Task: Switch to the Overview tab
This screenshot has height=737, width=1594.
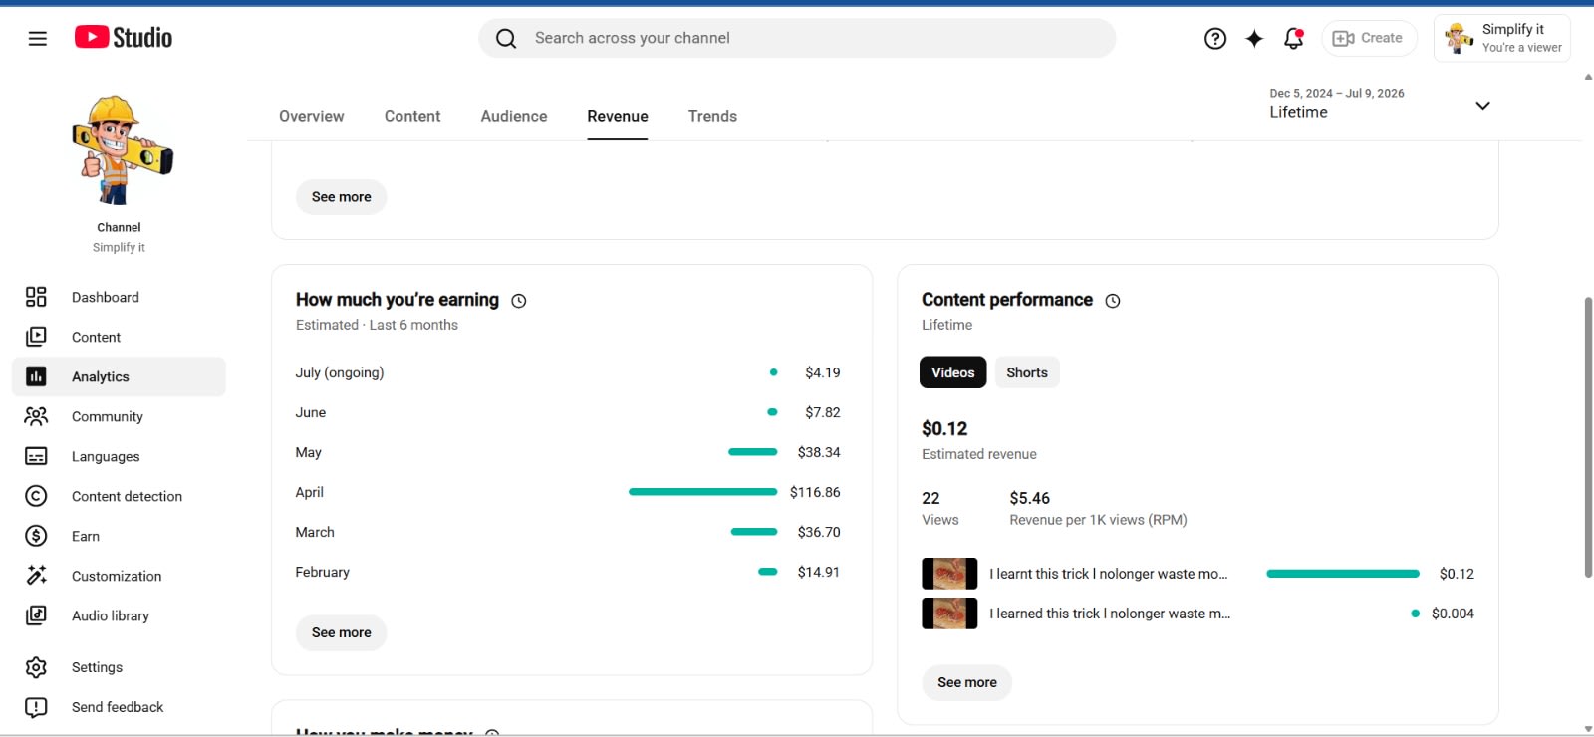Action: (312, 116)
